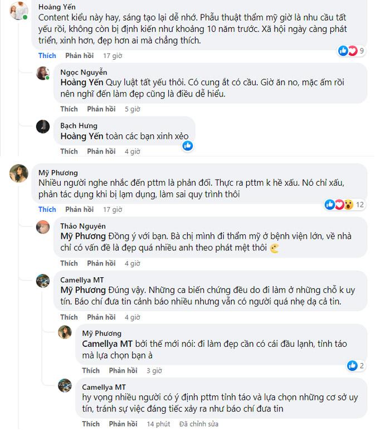Click Mỹ Phương's top-level comment avatar

point(19,173)
